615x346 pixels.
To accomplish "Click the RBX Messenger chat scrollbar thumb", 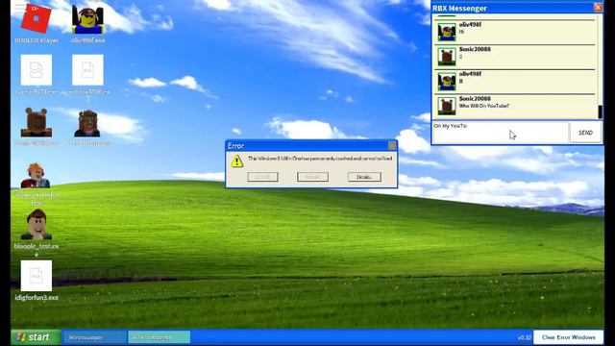I will (600, 111).
